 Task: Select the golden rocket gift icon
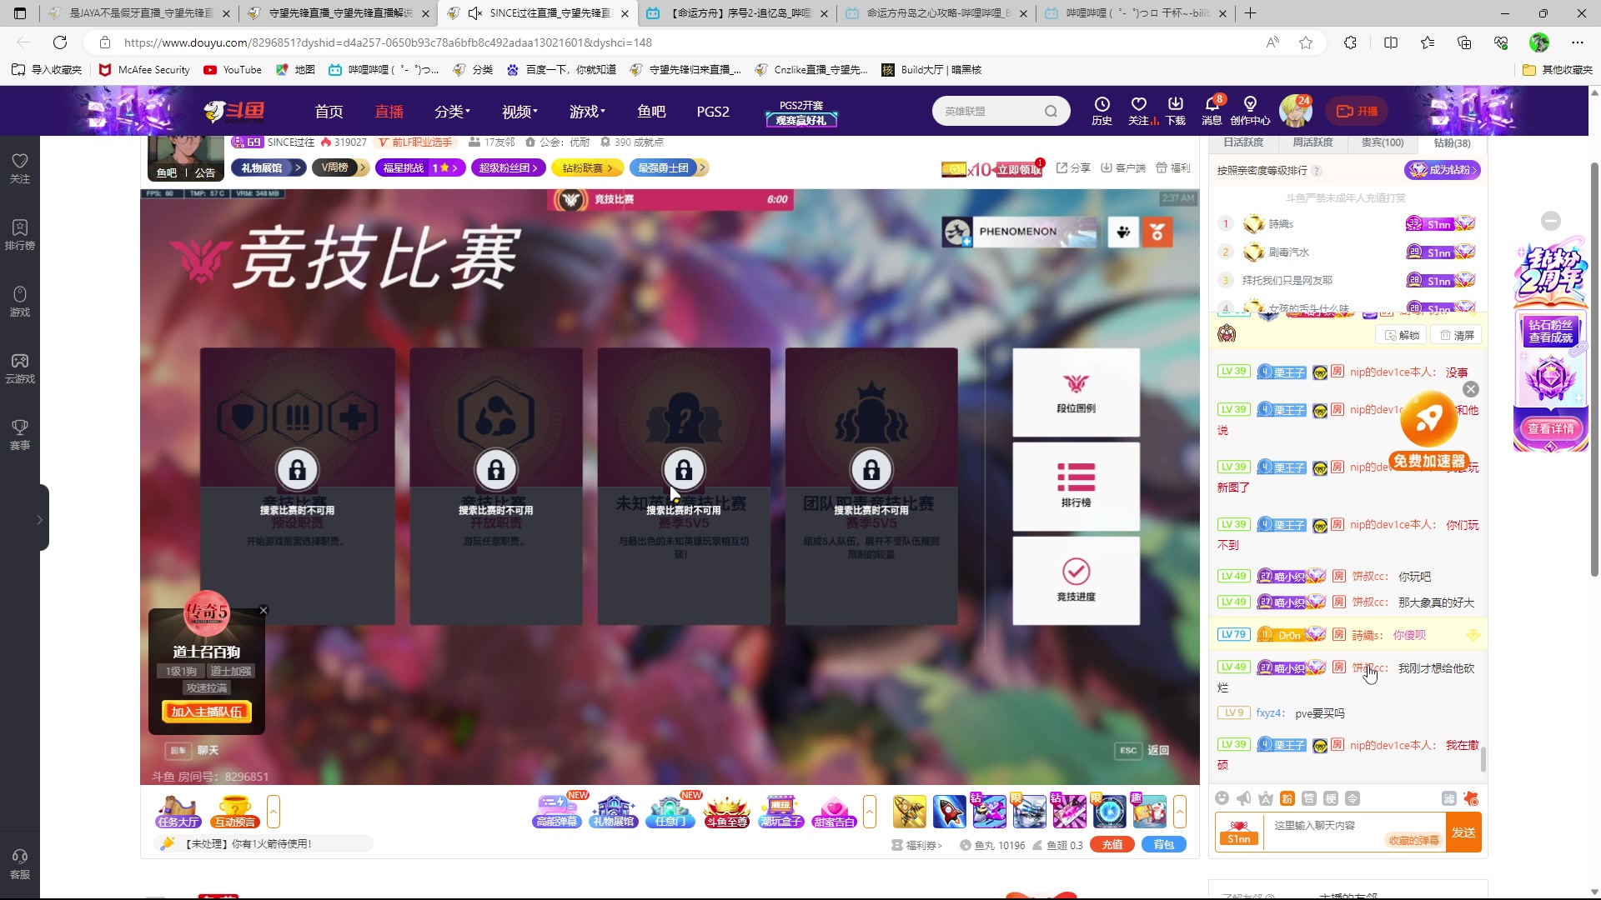(911, 811)
